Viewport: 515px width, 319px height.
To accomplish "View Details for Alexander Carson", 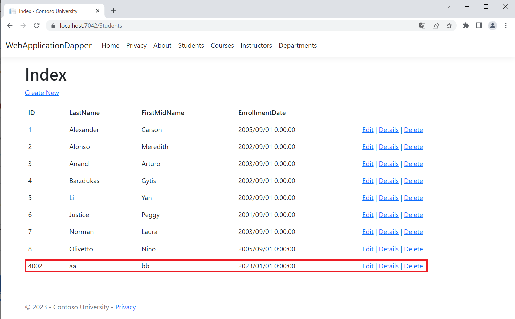I will (x=389, y=130).
